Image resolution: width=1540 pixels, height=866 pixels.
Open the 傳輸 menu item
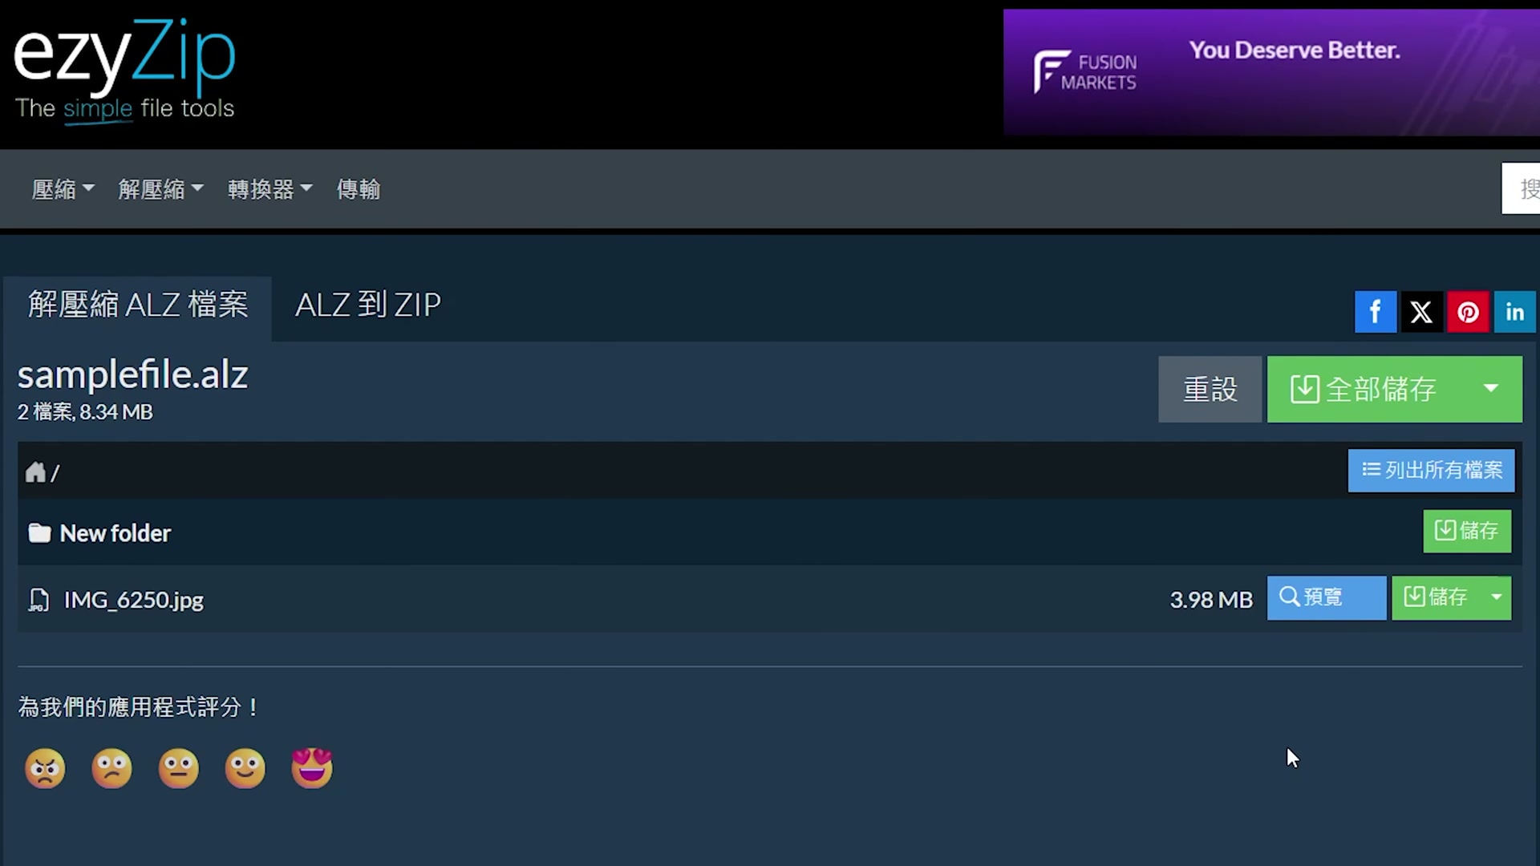click(x=359, y=189)
